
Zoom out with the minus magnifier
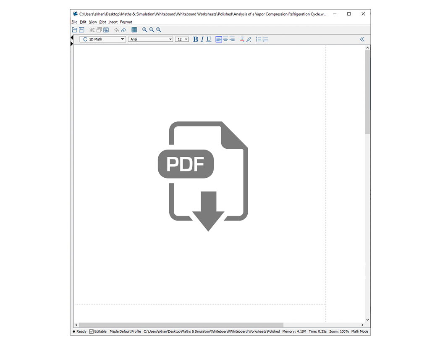pyautogui.click(x=152, y=30)
